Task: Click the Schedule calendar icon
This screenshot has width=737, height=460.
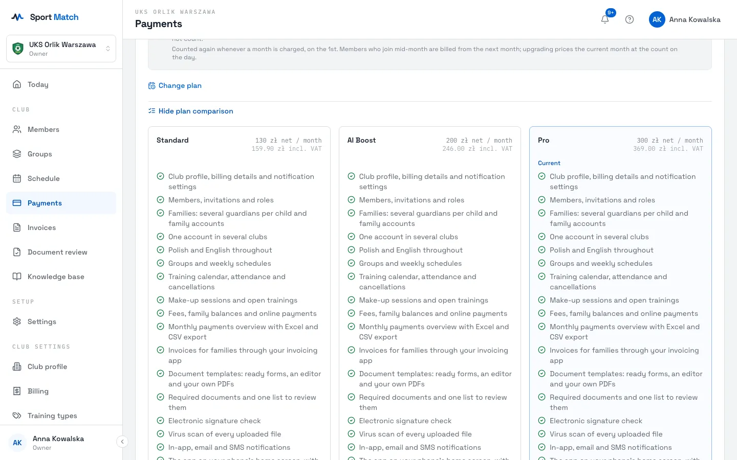Action: (17, 178)
